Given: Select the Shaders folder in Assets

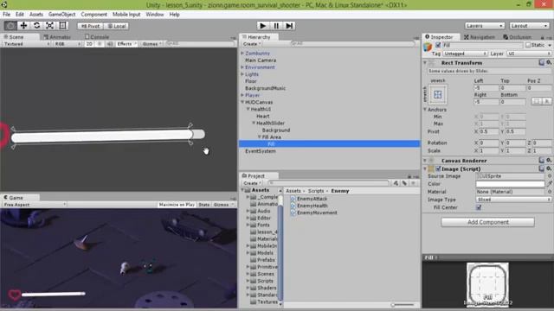Looking at the screenshot, I should click(266, 288).
